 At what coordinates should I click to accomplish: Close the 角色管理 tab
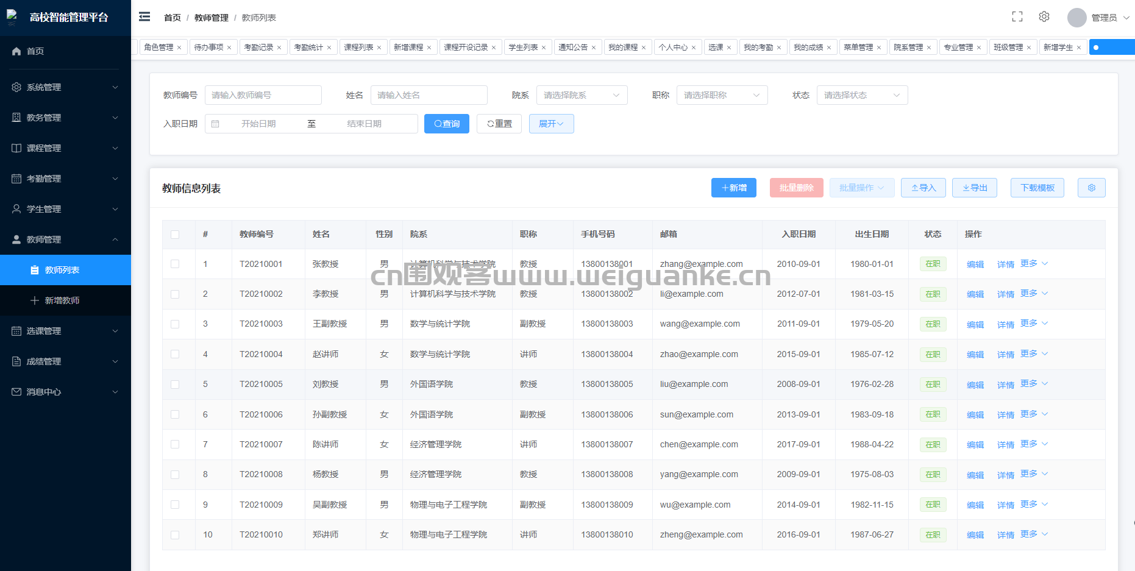click(179, 48)
